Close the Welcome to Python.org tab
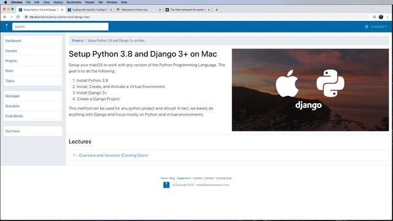393x221 pixels. pos(160,10)
